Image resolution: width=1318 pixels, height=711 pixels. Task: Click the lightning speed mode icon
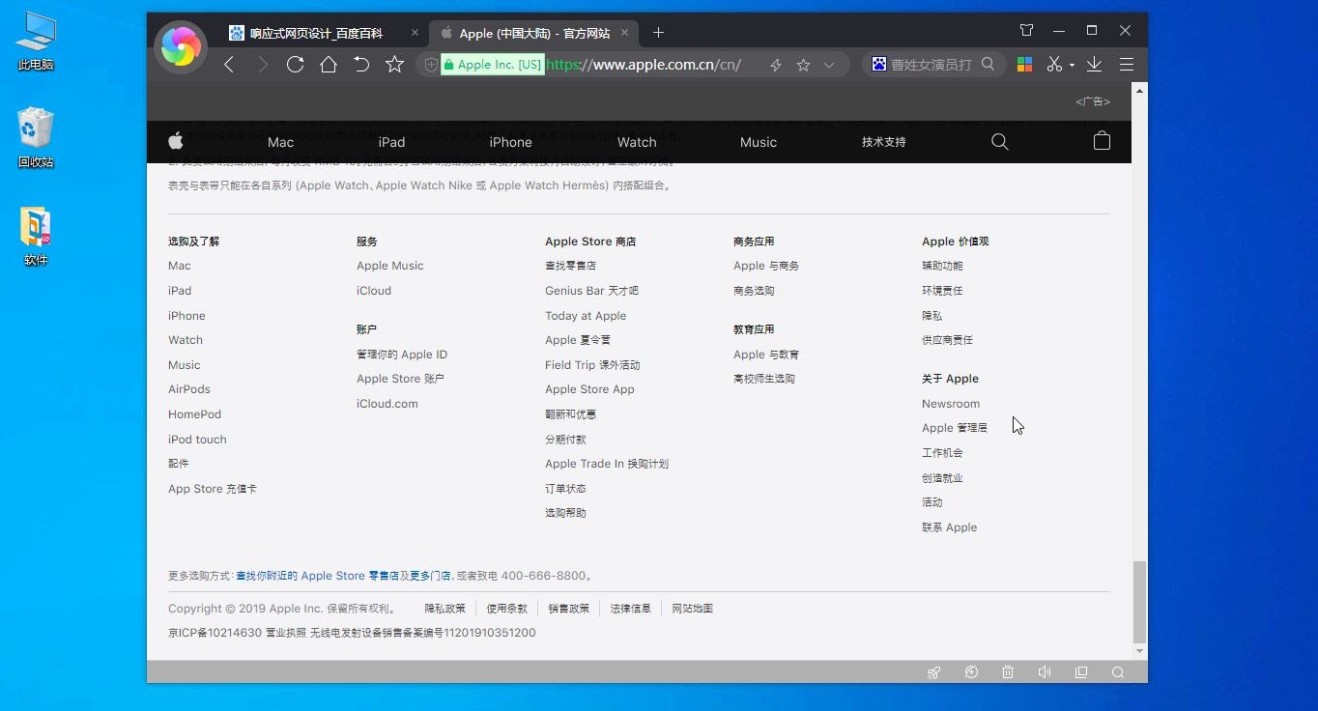pyautogui.click(x=775, y=65)
